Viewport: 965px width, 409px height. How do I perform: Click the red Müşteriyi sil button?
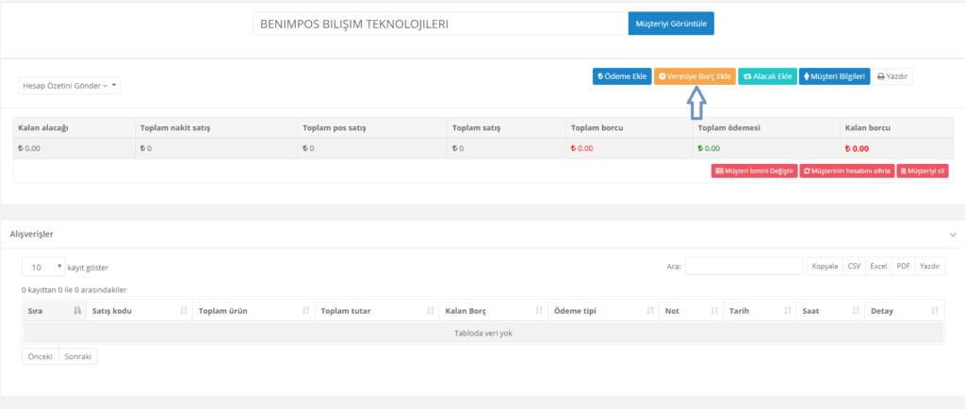[923, 171]
